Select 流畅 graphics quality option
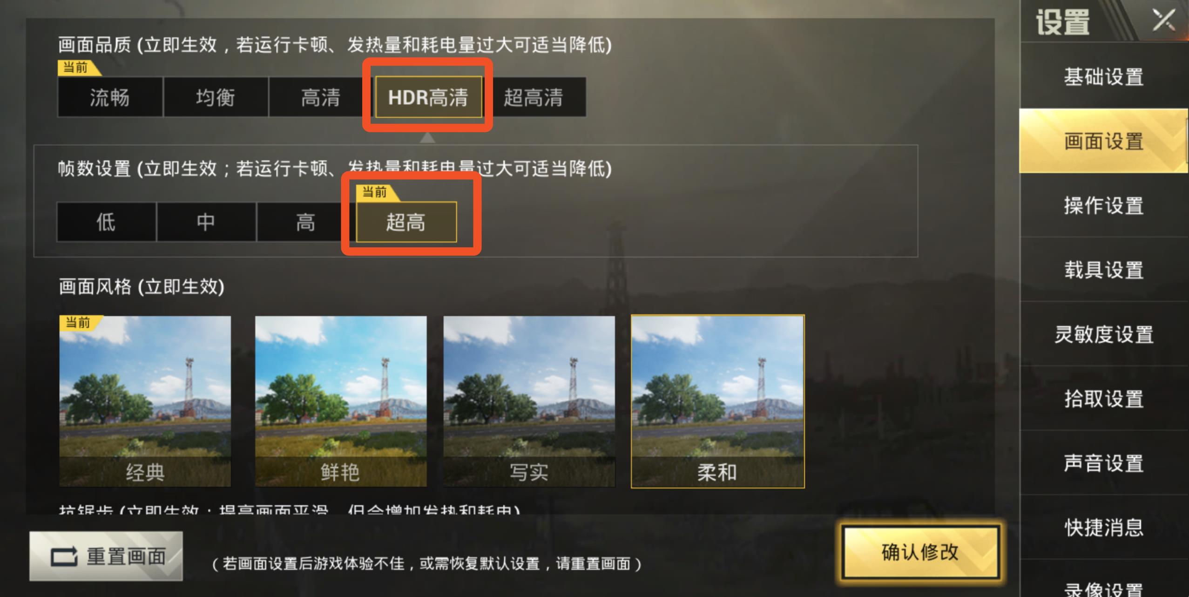1189x597 pixels. click(x=110, y=97)
